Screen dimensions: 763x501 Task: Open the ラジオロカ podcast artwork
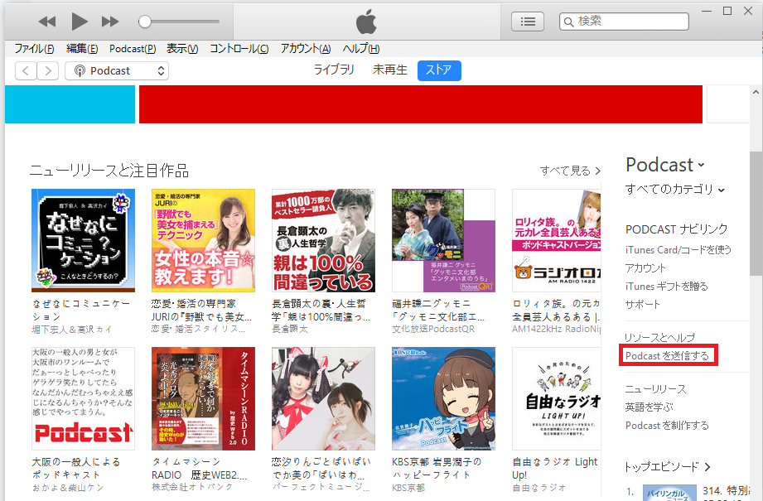[557, 241]
